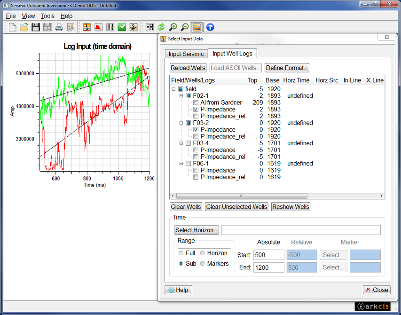Print using the printer icon
Viewport: 401px width, 315px height.
click(x=59, y=27)
